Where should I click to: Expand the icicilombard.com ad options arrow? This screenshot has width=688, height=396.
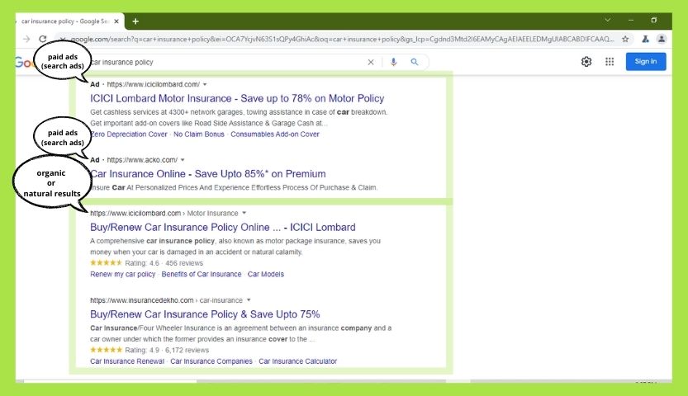pos(205,84)
